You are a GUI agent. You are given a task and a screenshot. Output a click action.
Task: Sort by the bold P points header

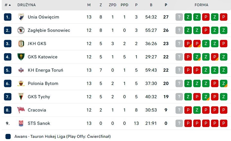pyautogui.click(x=166, y=5)
